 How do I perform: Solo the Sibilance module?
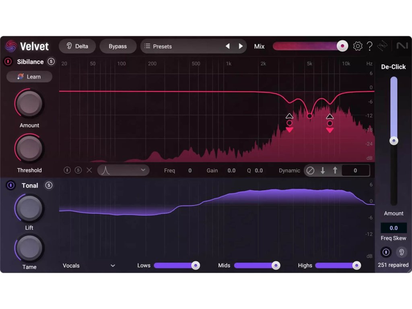(51, 62)
